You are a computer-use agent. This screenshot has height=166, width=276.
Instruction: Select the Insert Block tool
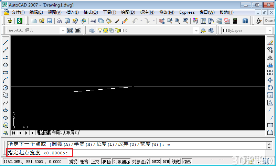pos(6,125)
